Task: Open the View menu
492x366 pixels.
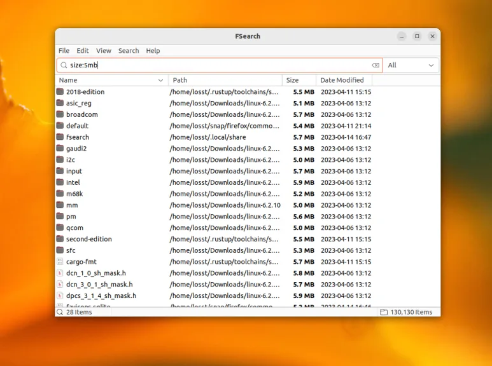Action: pos(104,51)
